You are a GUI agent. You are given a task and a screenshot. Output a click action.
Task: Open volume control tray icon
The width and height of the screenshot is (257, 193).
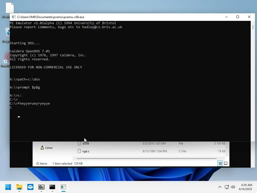click(233, 187)
